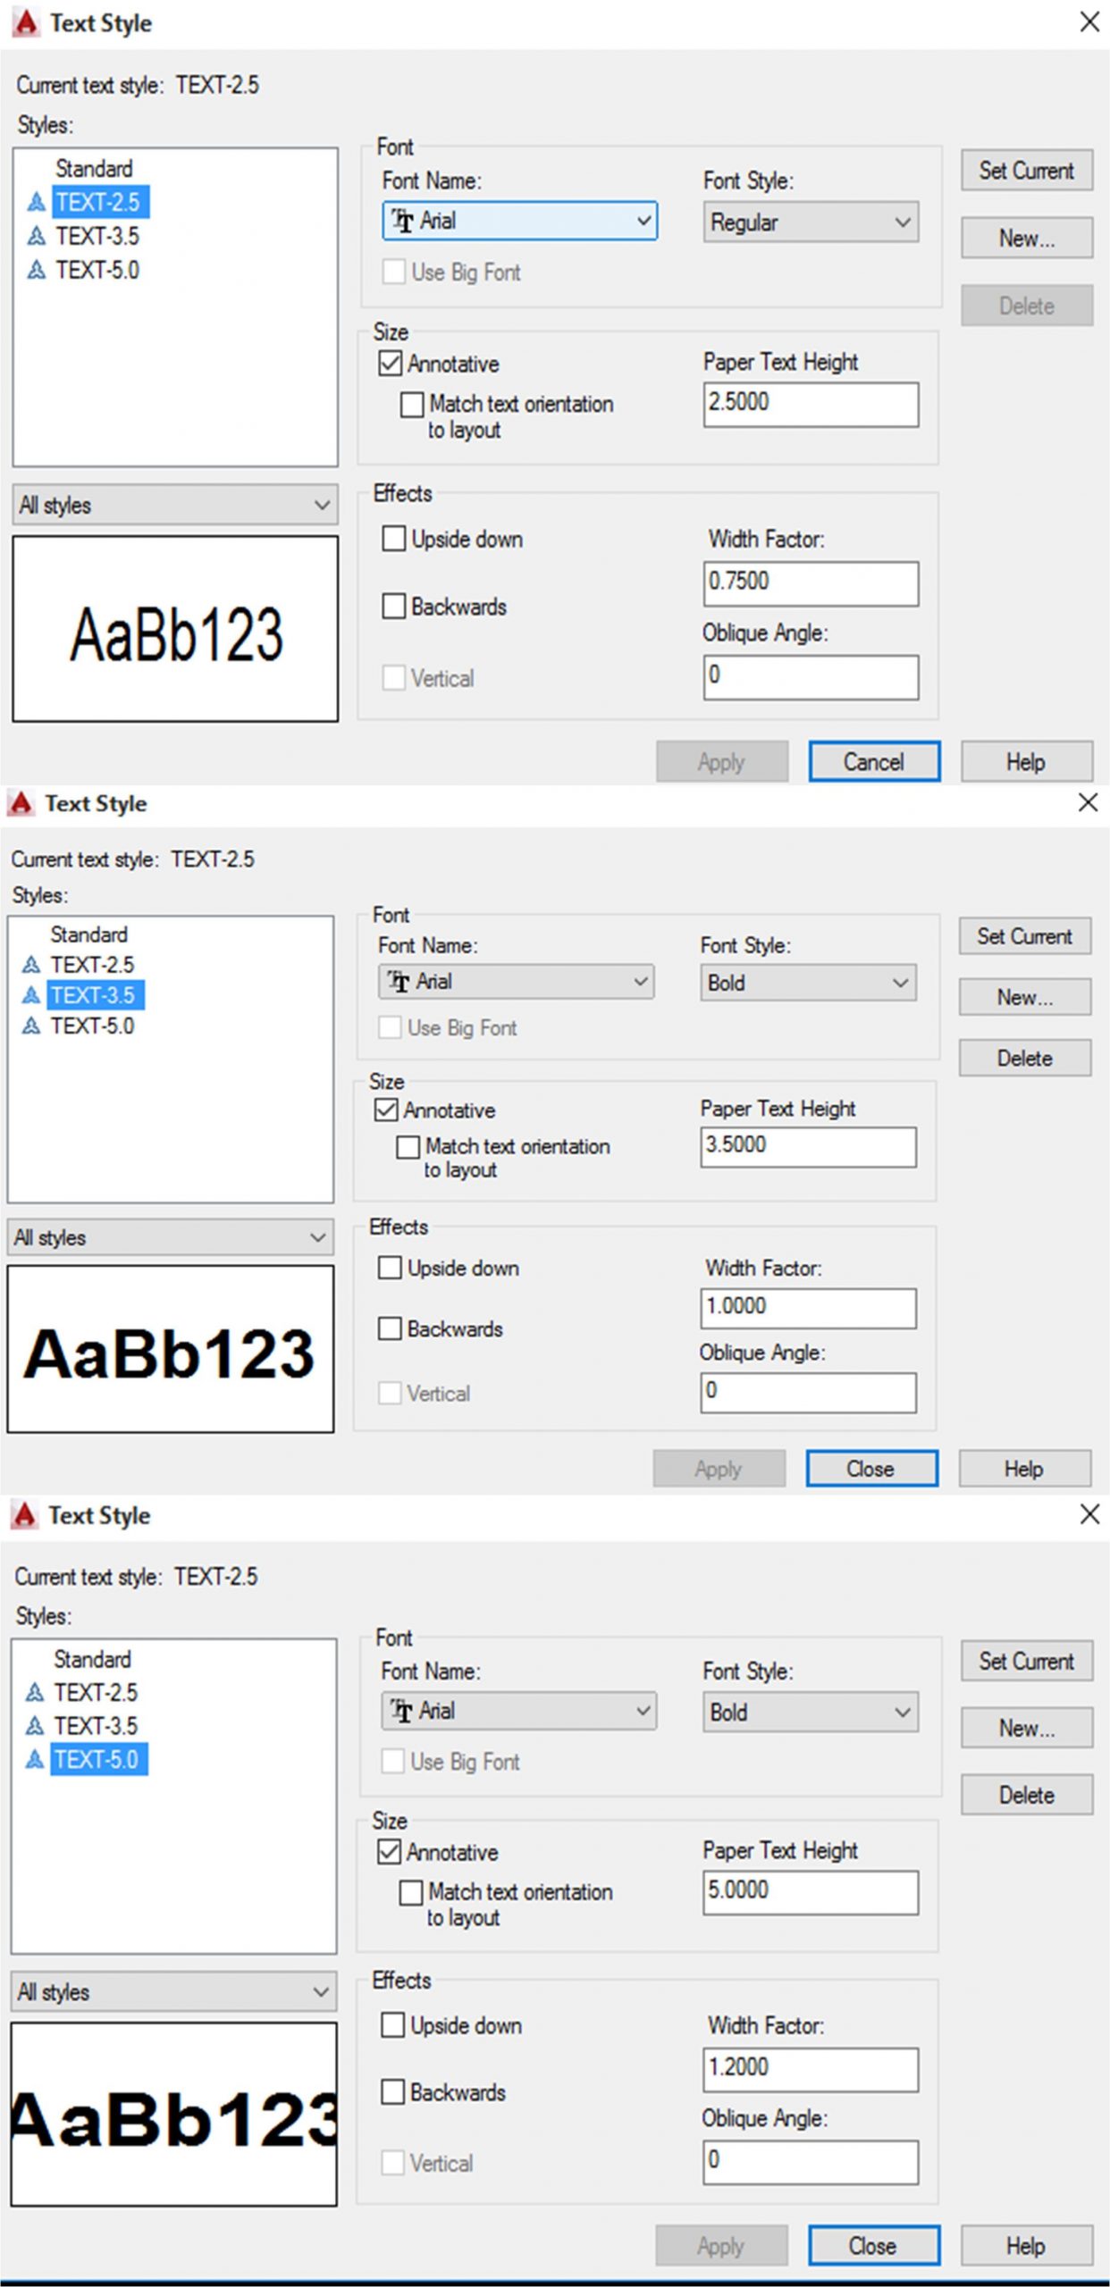Select Standard style in dialog with Cancel button
The image size is (1110, 2287).
(94, 169)
